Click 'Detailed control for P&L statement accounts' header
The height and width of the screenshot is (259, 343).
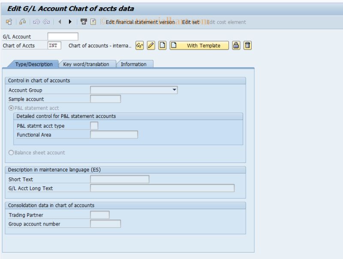pos(66,116)
